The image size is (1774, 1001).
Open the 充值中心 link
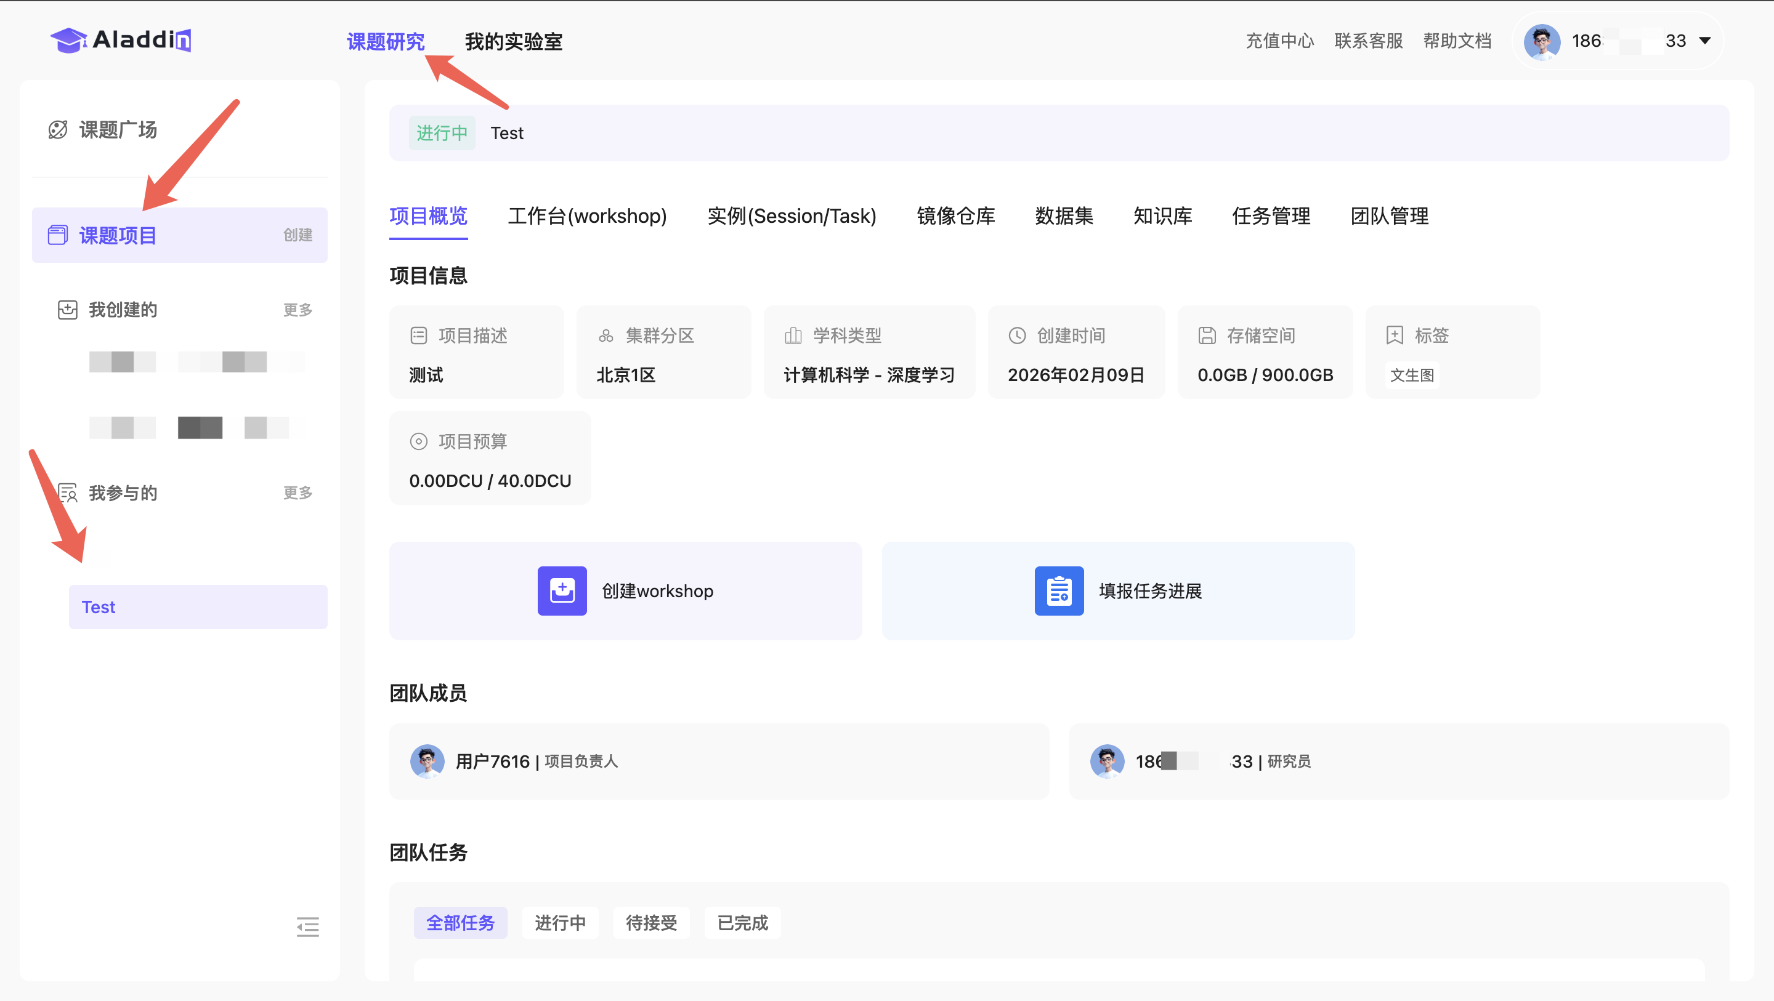tap(1279, 41)
